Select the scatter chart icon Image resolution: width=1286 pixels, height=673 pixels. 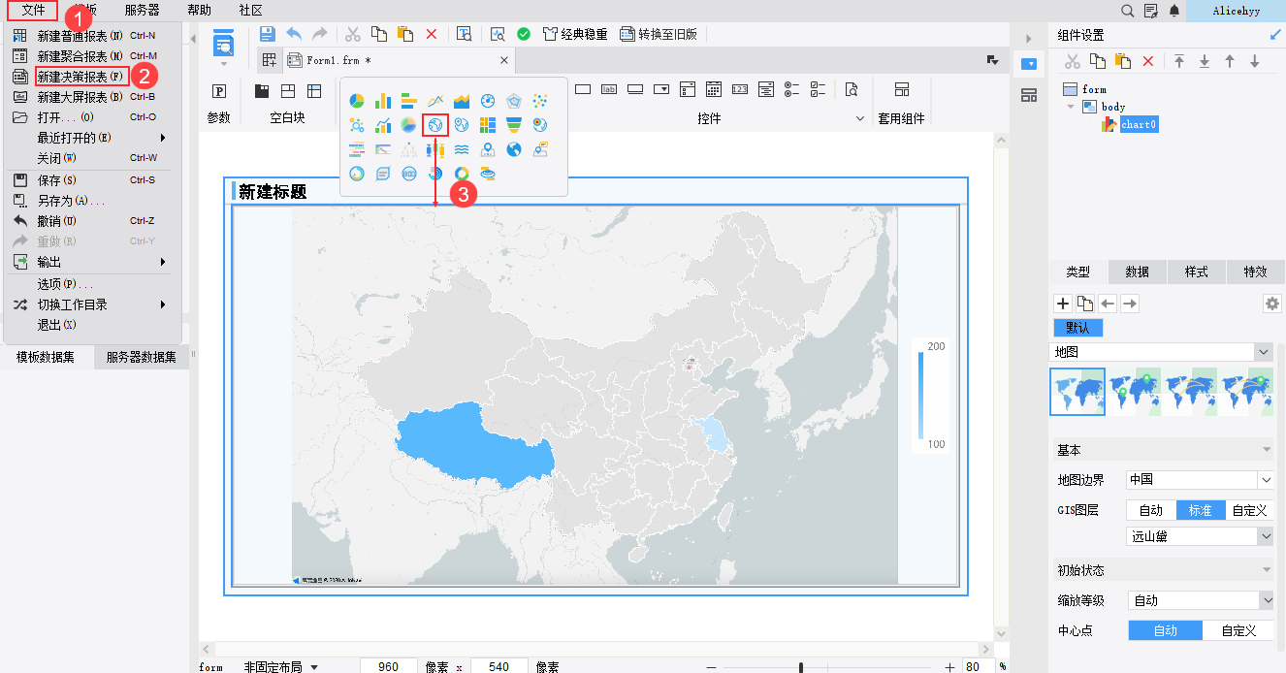540,101
